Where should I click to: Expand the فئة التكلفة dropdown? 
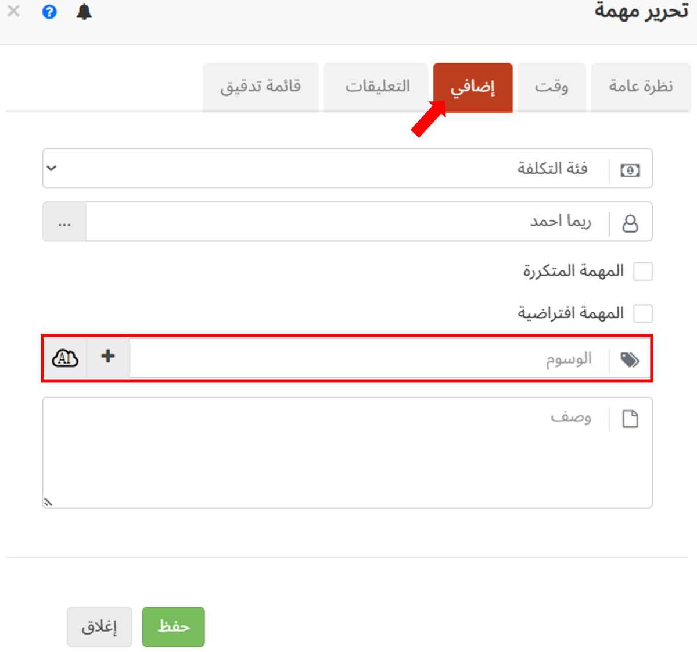pyautogui.click(x=51, y=169)
